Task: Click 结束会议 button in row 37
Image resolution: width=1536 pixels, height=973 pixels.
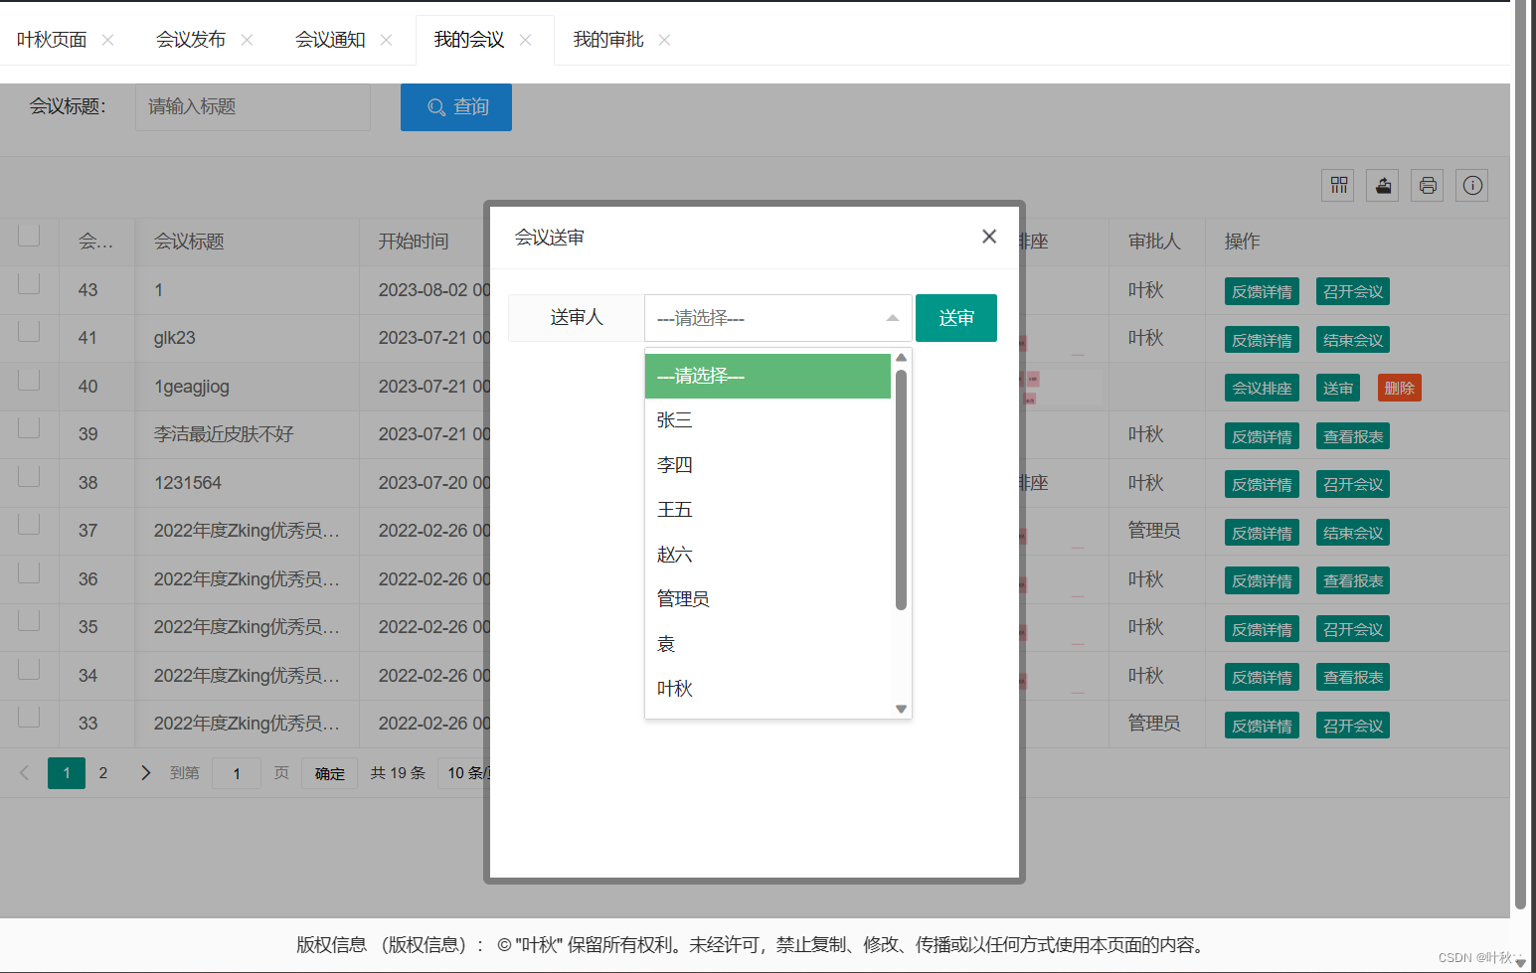Action: click(1353, 533)
